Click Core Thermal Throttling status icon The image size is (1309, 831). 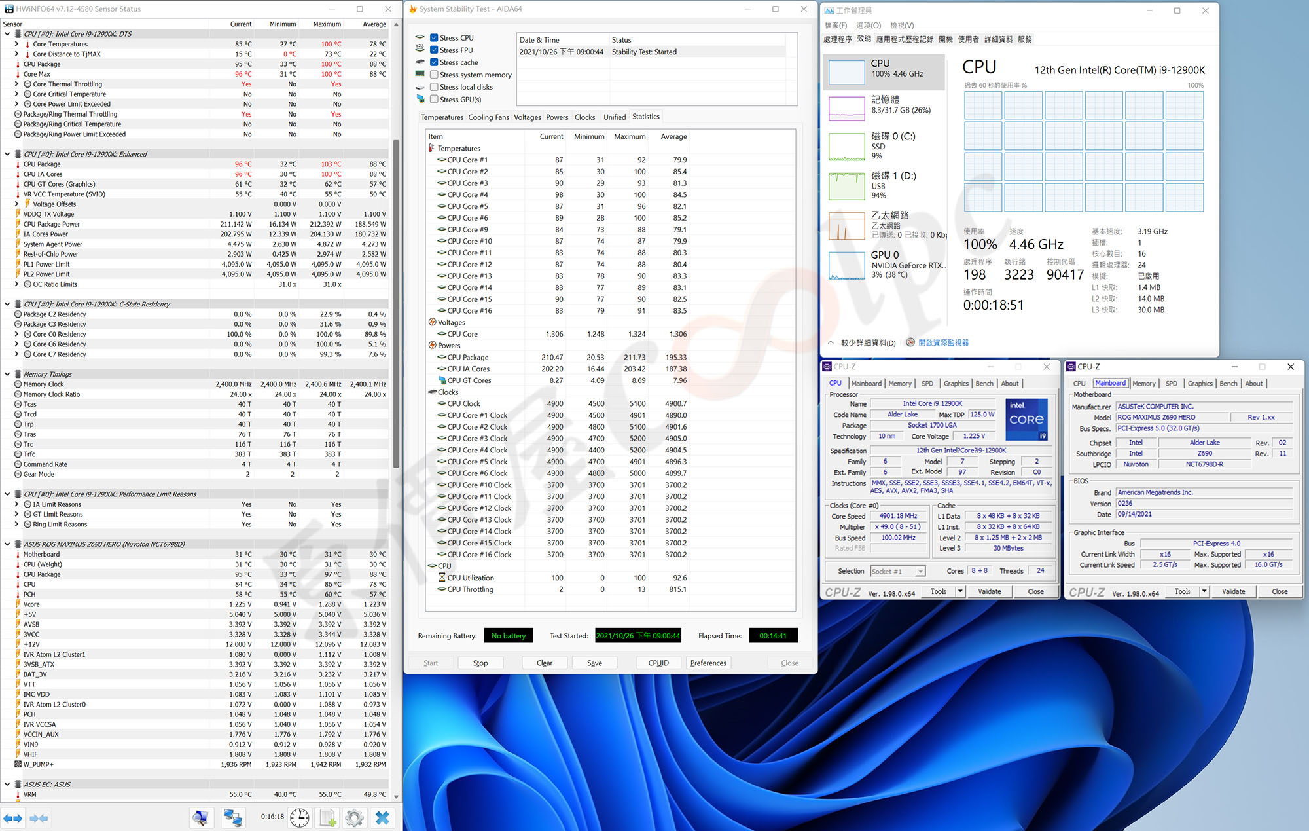(x=28, y=84)
